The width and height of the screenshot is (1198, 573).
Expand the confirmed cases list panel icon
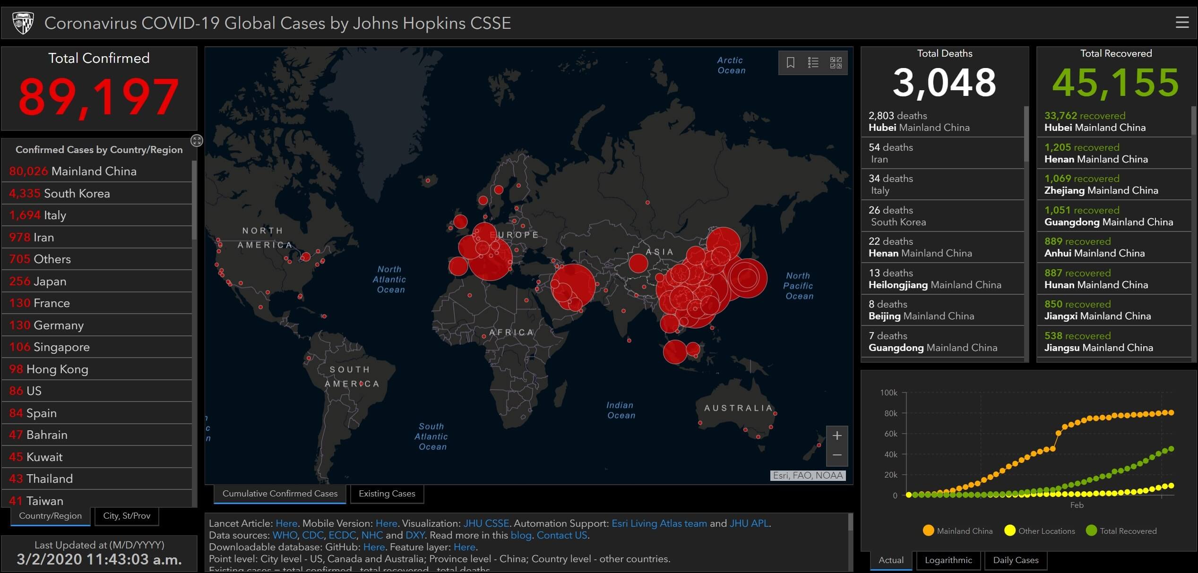(197, 140)
